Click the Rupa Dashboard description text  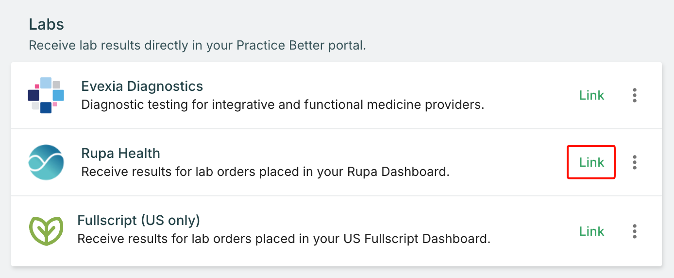265,172
